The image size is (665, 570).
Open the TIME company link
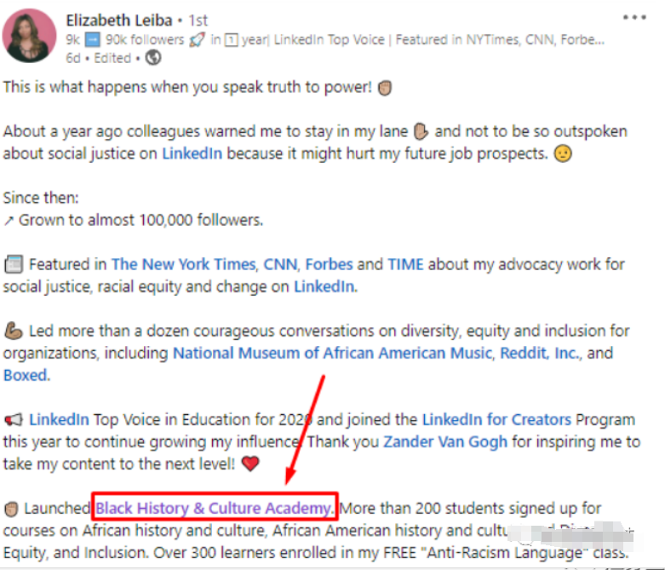[x=405, y=264]
